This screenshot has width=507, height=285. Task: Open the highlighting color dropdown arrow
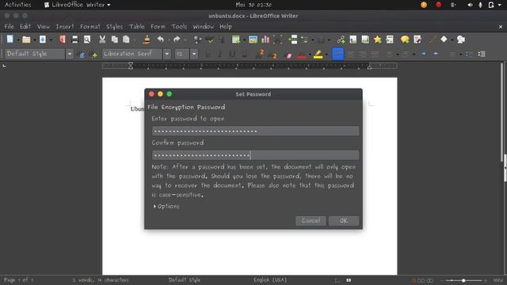point(326,55)
